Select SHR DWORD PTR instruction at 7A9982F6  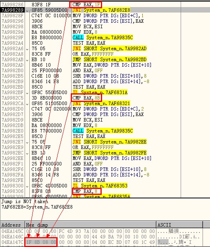(109, 169)
